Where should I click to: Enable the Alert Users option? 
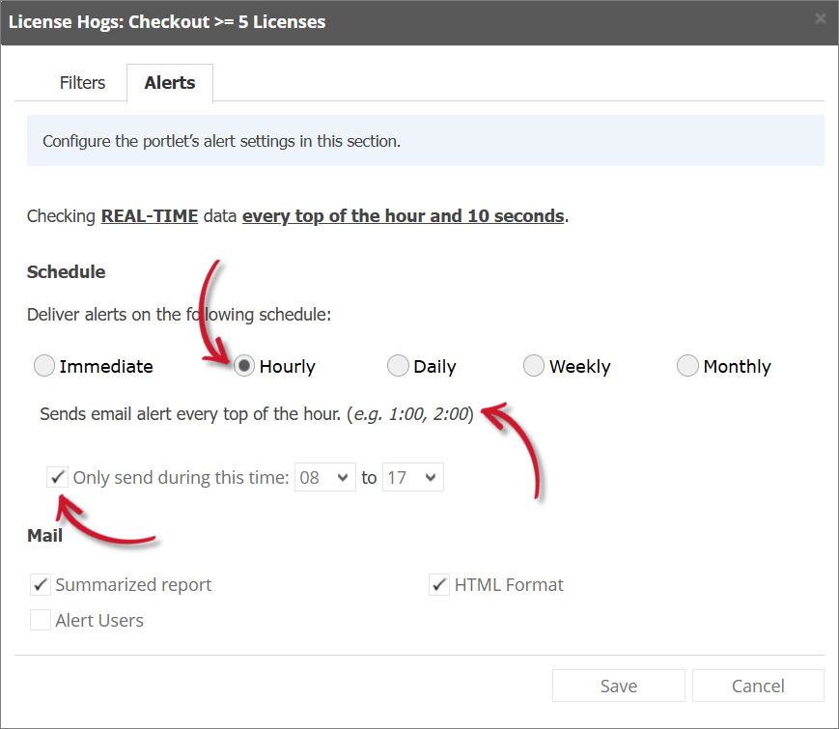tap(40, 619)
